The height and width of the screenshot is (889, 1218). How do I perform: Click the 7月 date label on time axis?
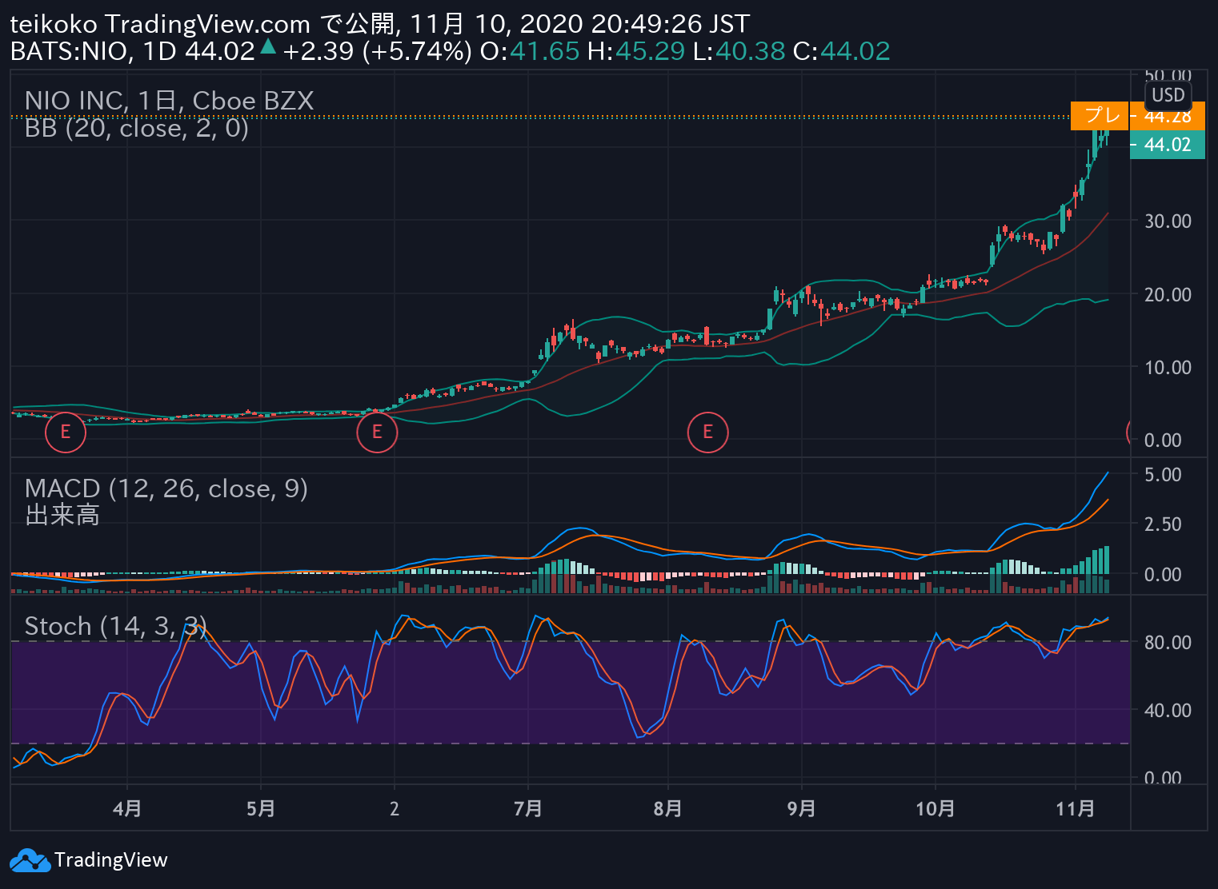point(528,808)
